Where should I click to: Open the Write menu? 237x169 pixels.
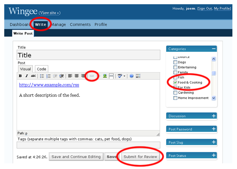(41, 24)
